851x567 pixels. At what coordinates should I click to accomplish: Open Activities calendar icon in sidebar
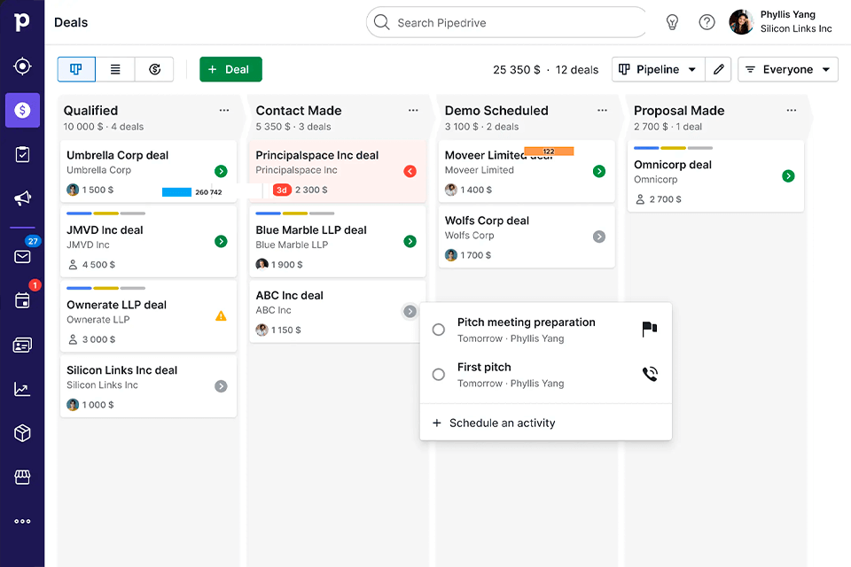(22, 300)
